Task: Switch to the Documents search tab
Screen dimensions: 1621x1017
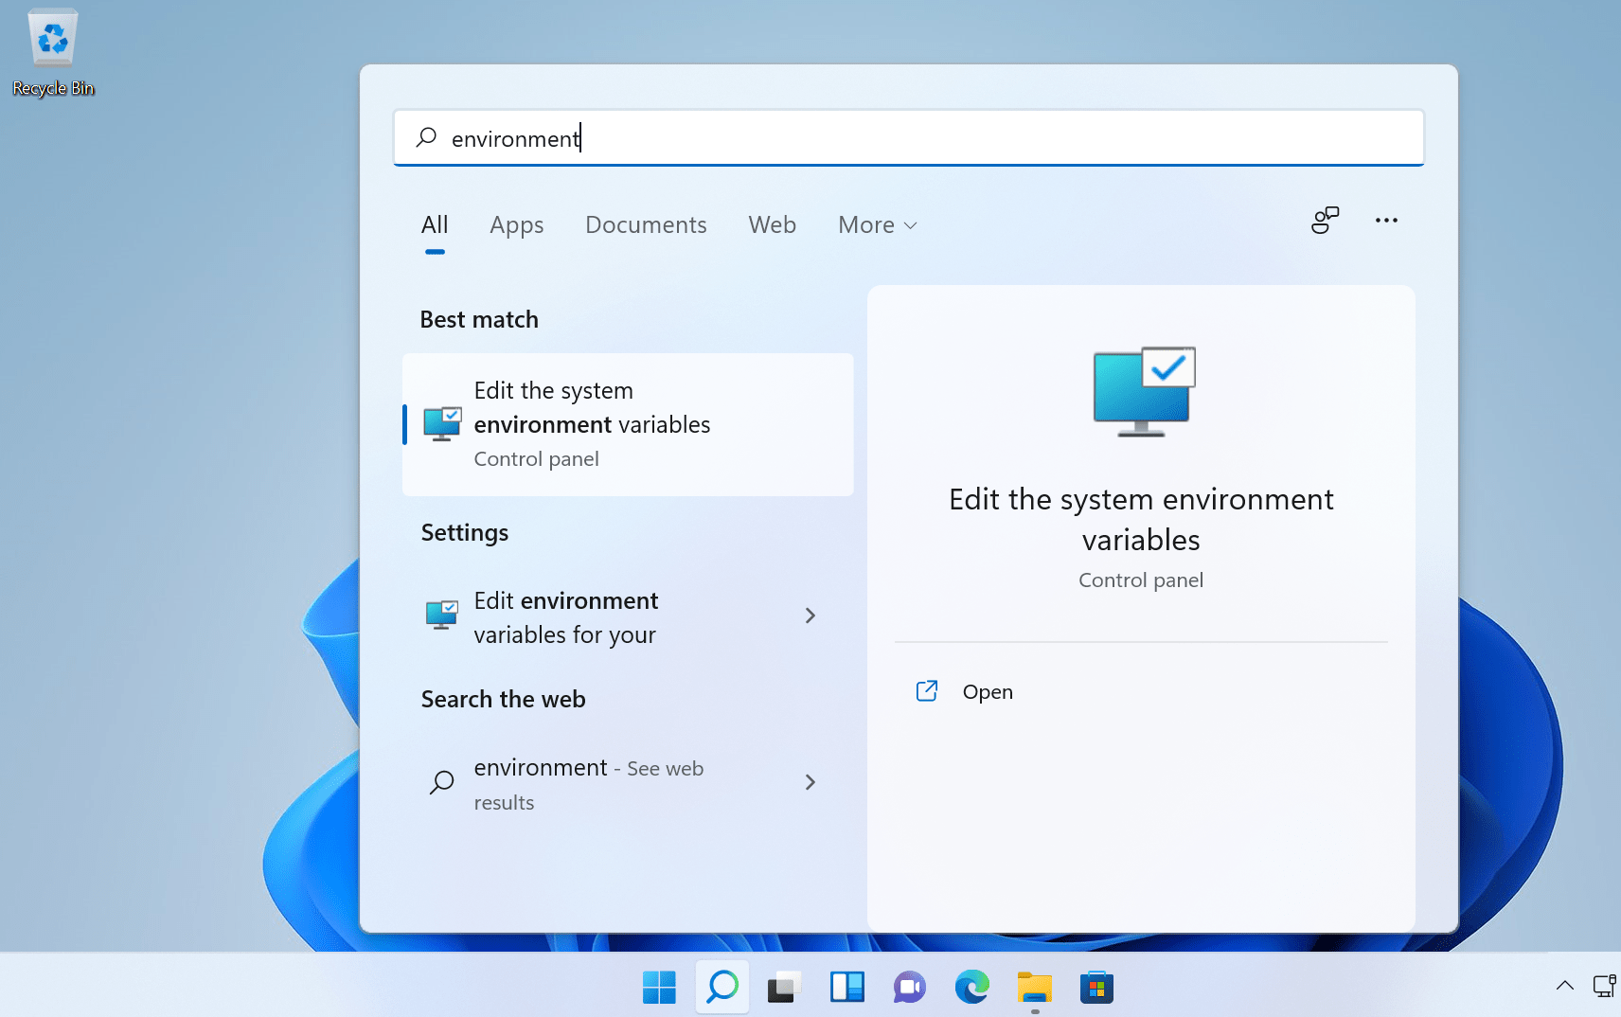Action: point(646,224)
